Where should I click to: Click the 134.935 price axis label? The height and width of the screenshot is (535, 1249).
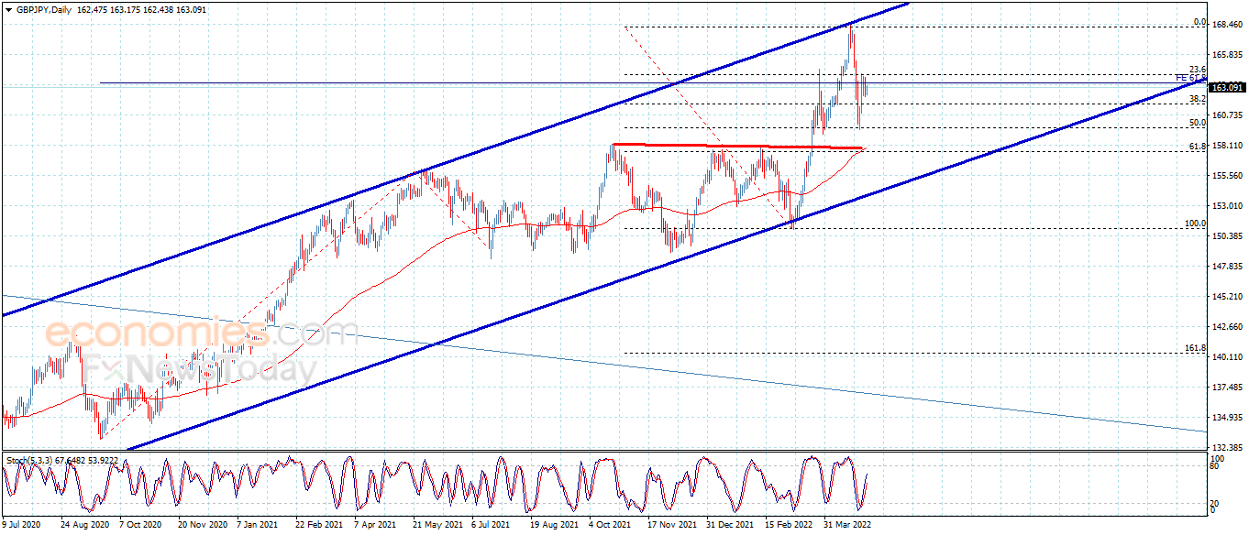1228,418
